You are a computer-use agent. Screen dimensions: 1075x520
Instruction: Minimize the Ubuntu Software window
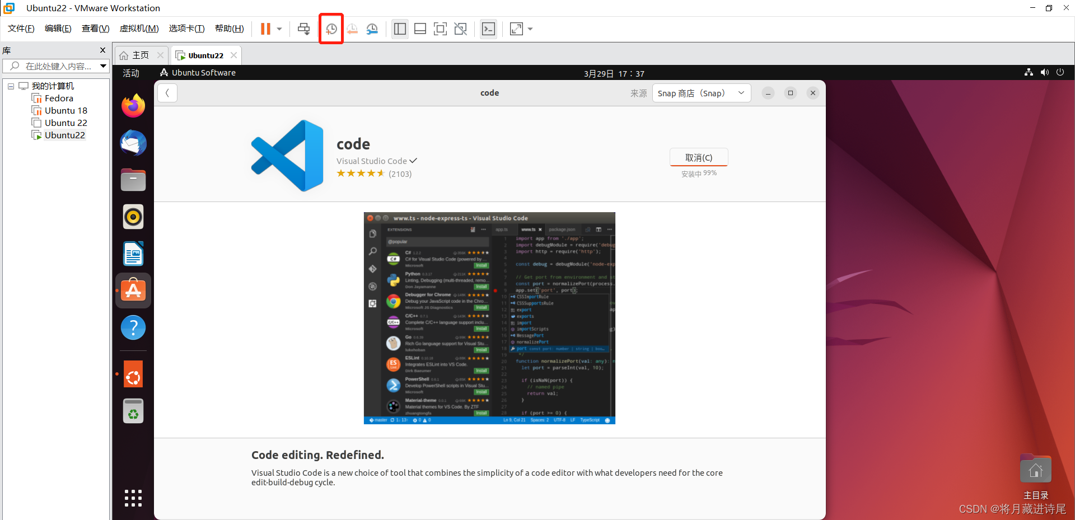pyautogui.click(x=768, y=93)
